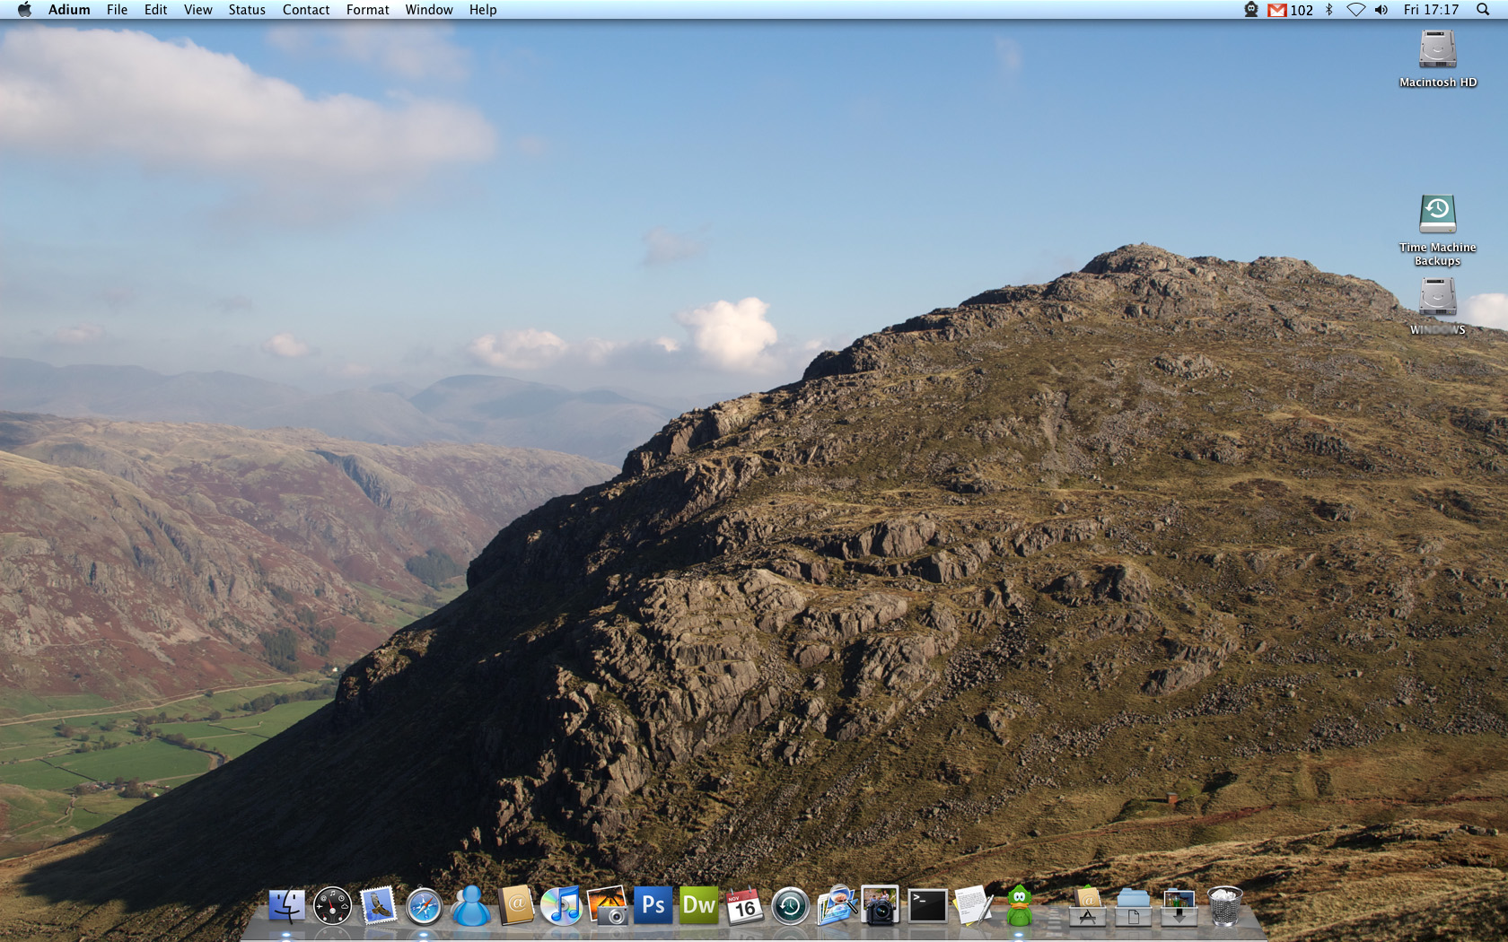The height and width of the screenshot is (942, 1508).
Task: Open the Edit menu
Action: 155,10
